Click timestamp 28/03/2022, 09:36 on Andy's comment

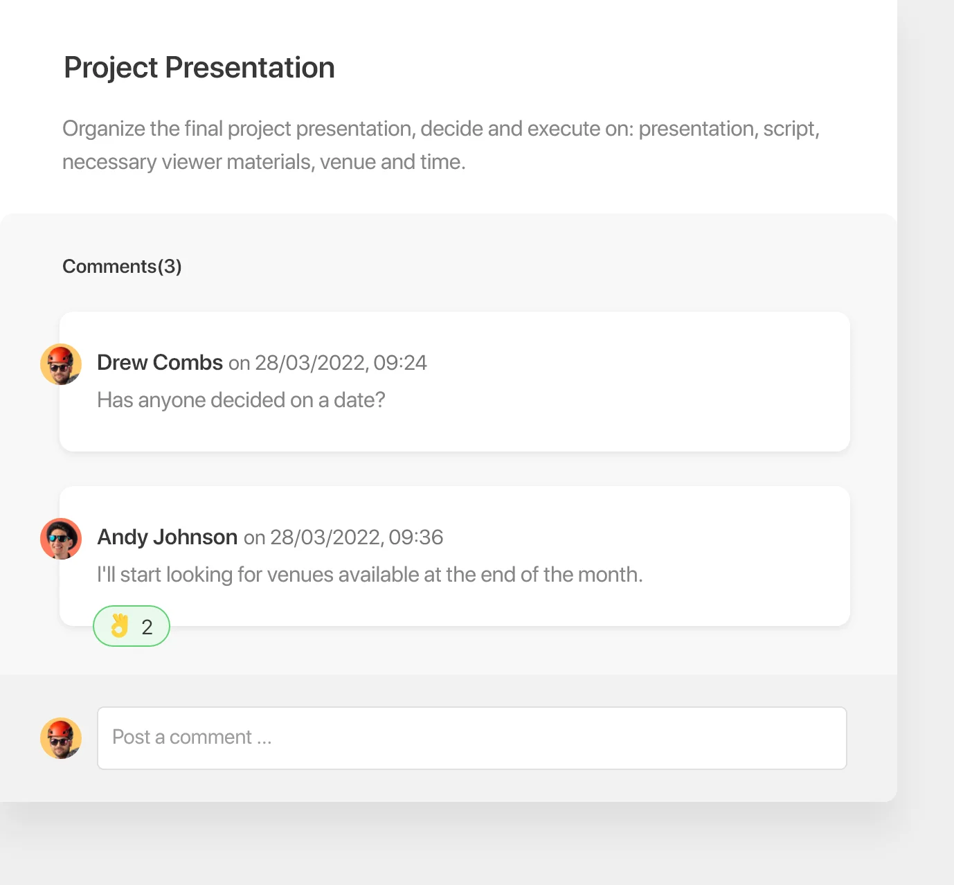coord(357,537)
